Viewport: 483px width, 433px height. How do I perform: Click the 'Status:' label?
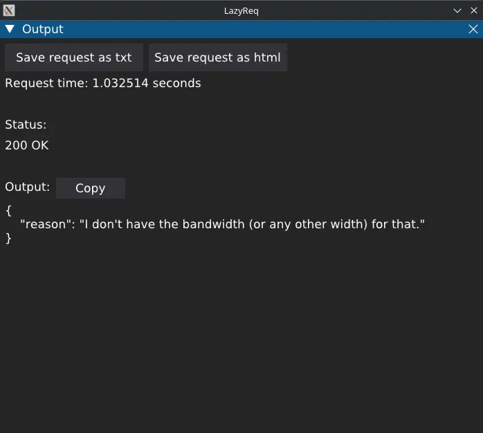pyautogui.click(x=26, y=125)
